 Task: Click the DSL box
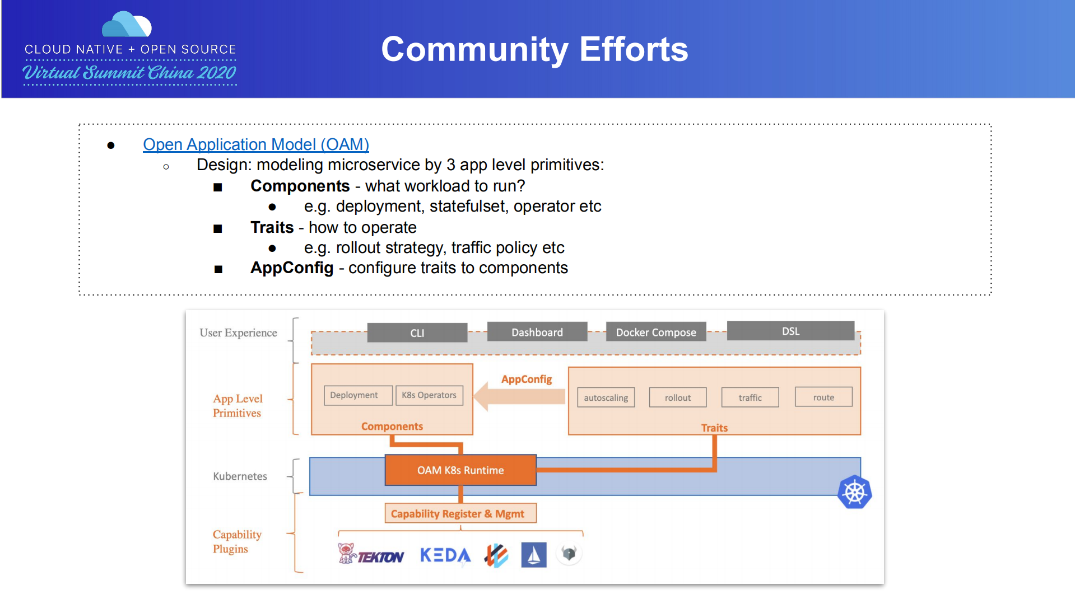coord(790,331)
